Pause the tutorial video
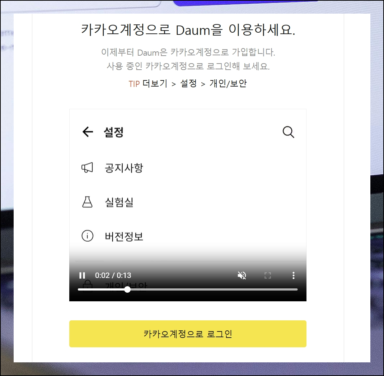This screenshot has height=376, width=384. pos(82,275)
